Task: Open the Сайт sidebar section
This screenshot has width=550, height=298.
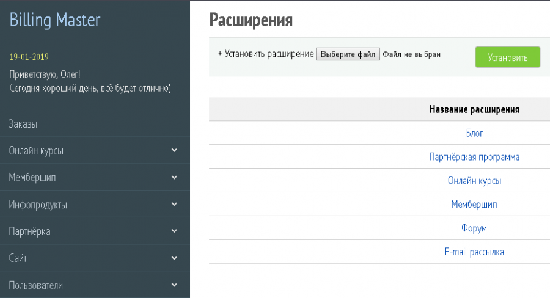Action: click(18, 258)
